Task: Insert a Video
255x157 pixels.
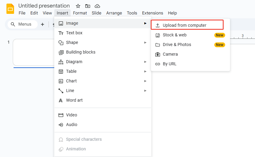Action: point(71,115)
